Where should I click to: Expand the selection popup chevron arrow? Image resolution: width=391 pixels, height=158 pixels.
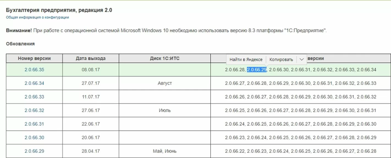(301, 59)
